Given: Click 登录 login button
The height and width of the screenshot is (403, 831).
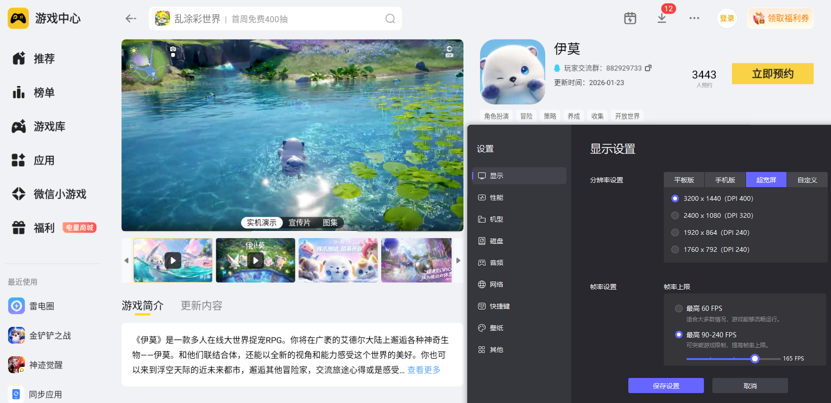Looking at the screenshot, I should [727, 18].
